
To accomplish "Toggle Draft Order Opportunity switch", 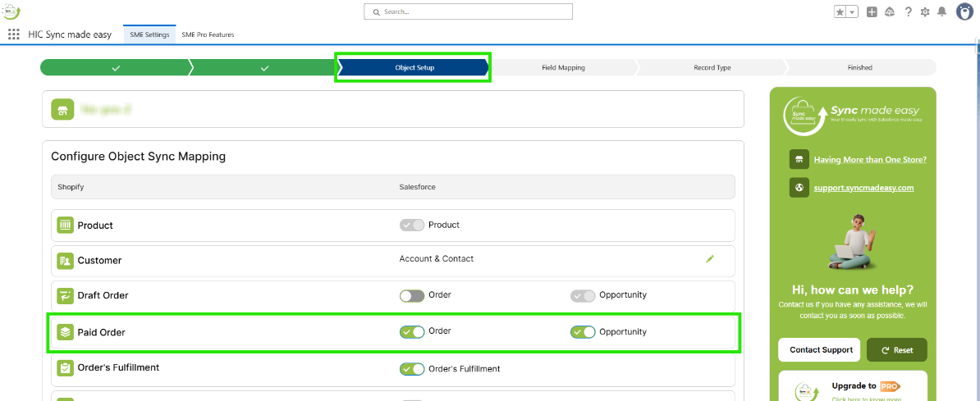I will click(583, 295).
